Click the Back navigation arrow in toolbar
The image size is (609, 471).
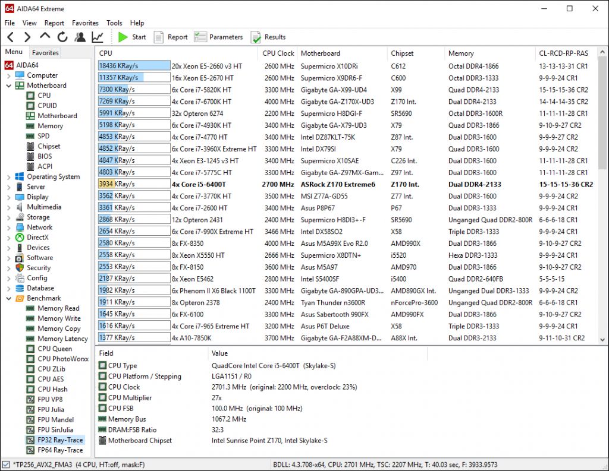pyautogui.click(x=11, y=37)
